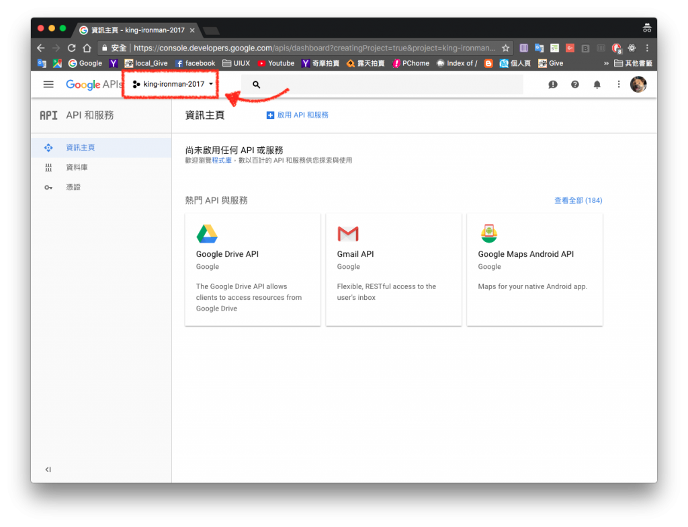Go forward in browser history
The image size is (688, 527).
click(x=56, y=48)
